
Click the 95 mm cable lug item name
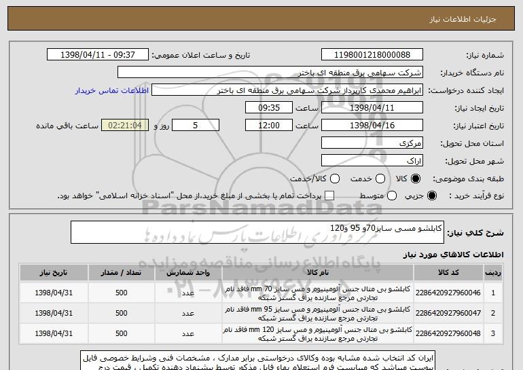point(318,314)
